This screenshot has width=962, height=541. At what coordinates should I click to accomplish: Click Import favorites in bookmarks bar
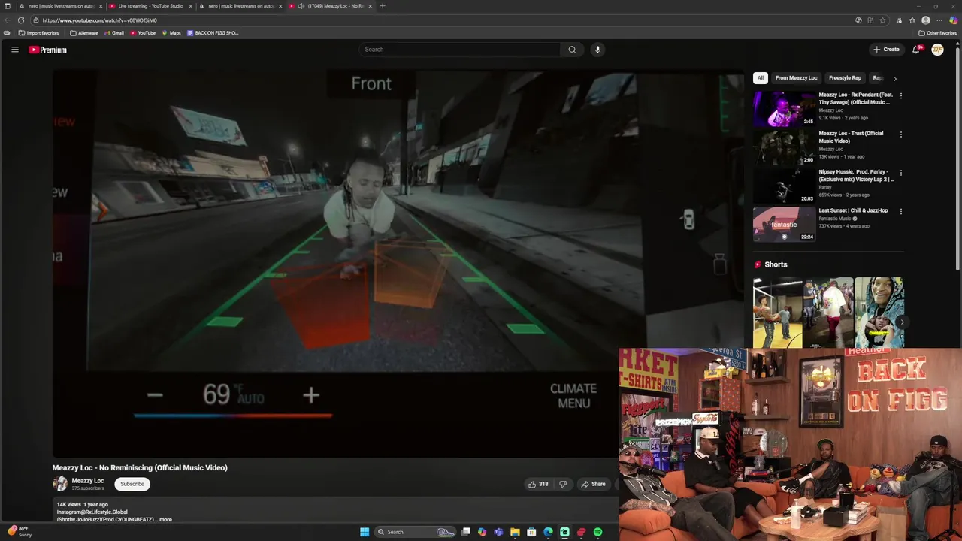coord(38,33)
